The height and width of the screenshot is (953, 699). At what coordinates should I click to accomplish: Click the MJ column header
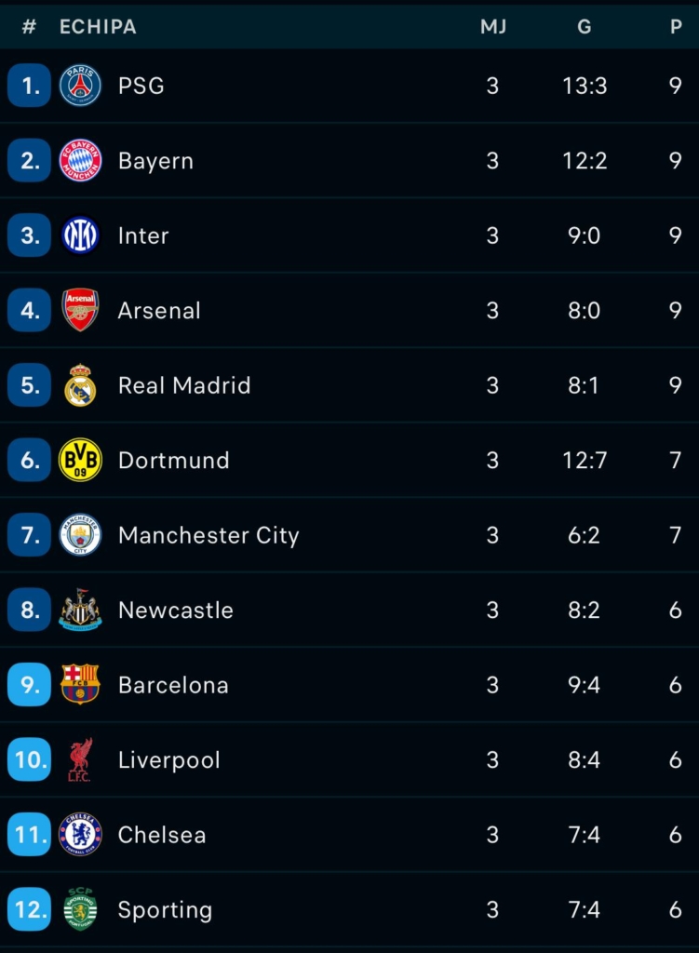point(493,27)
